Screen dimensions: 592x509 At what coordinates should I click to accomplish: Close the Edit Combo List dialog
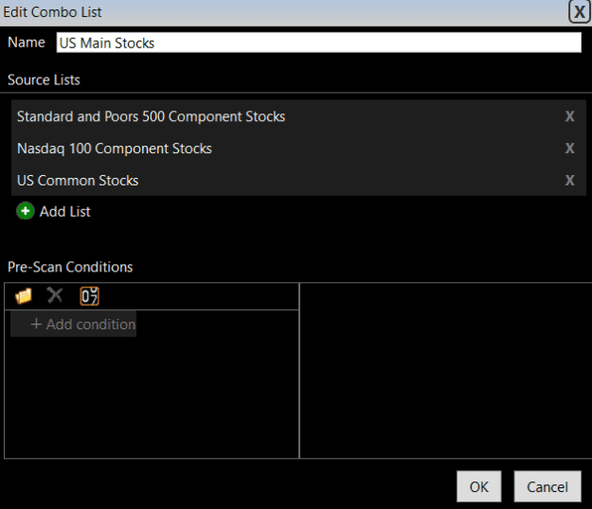(579, 11)
